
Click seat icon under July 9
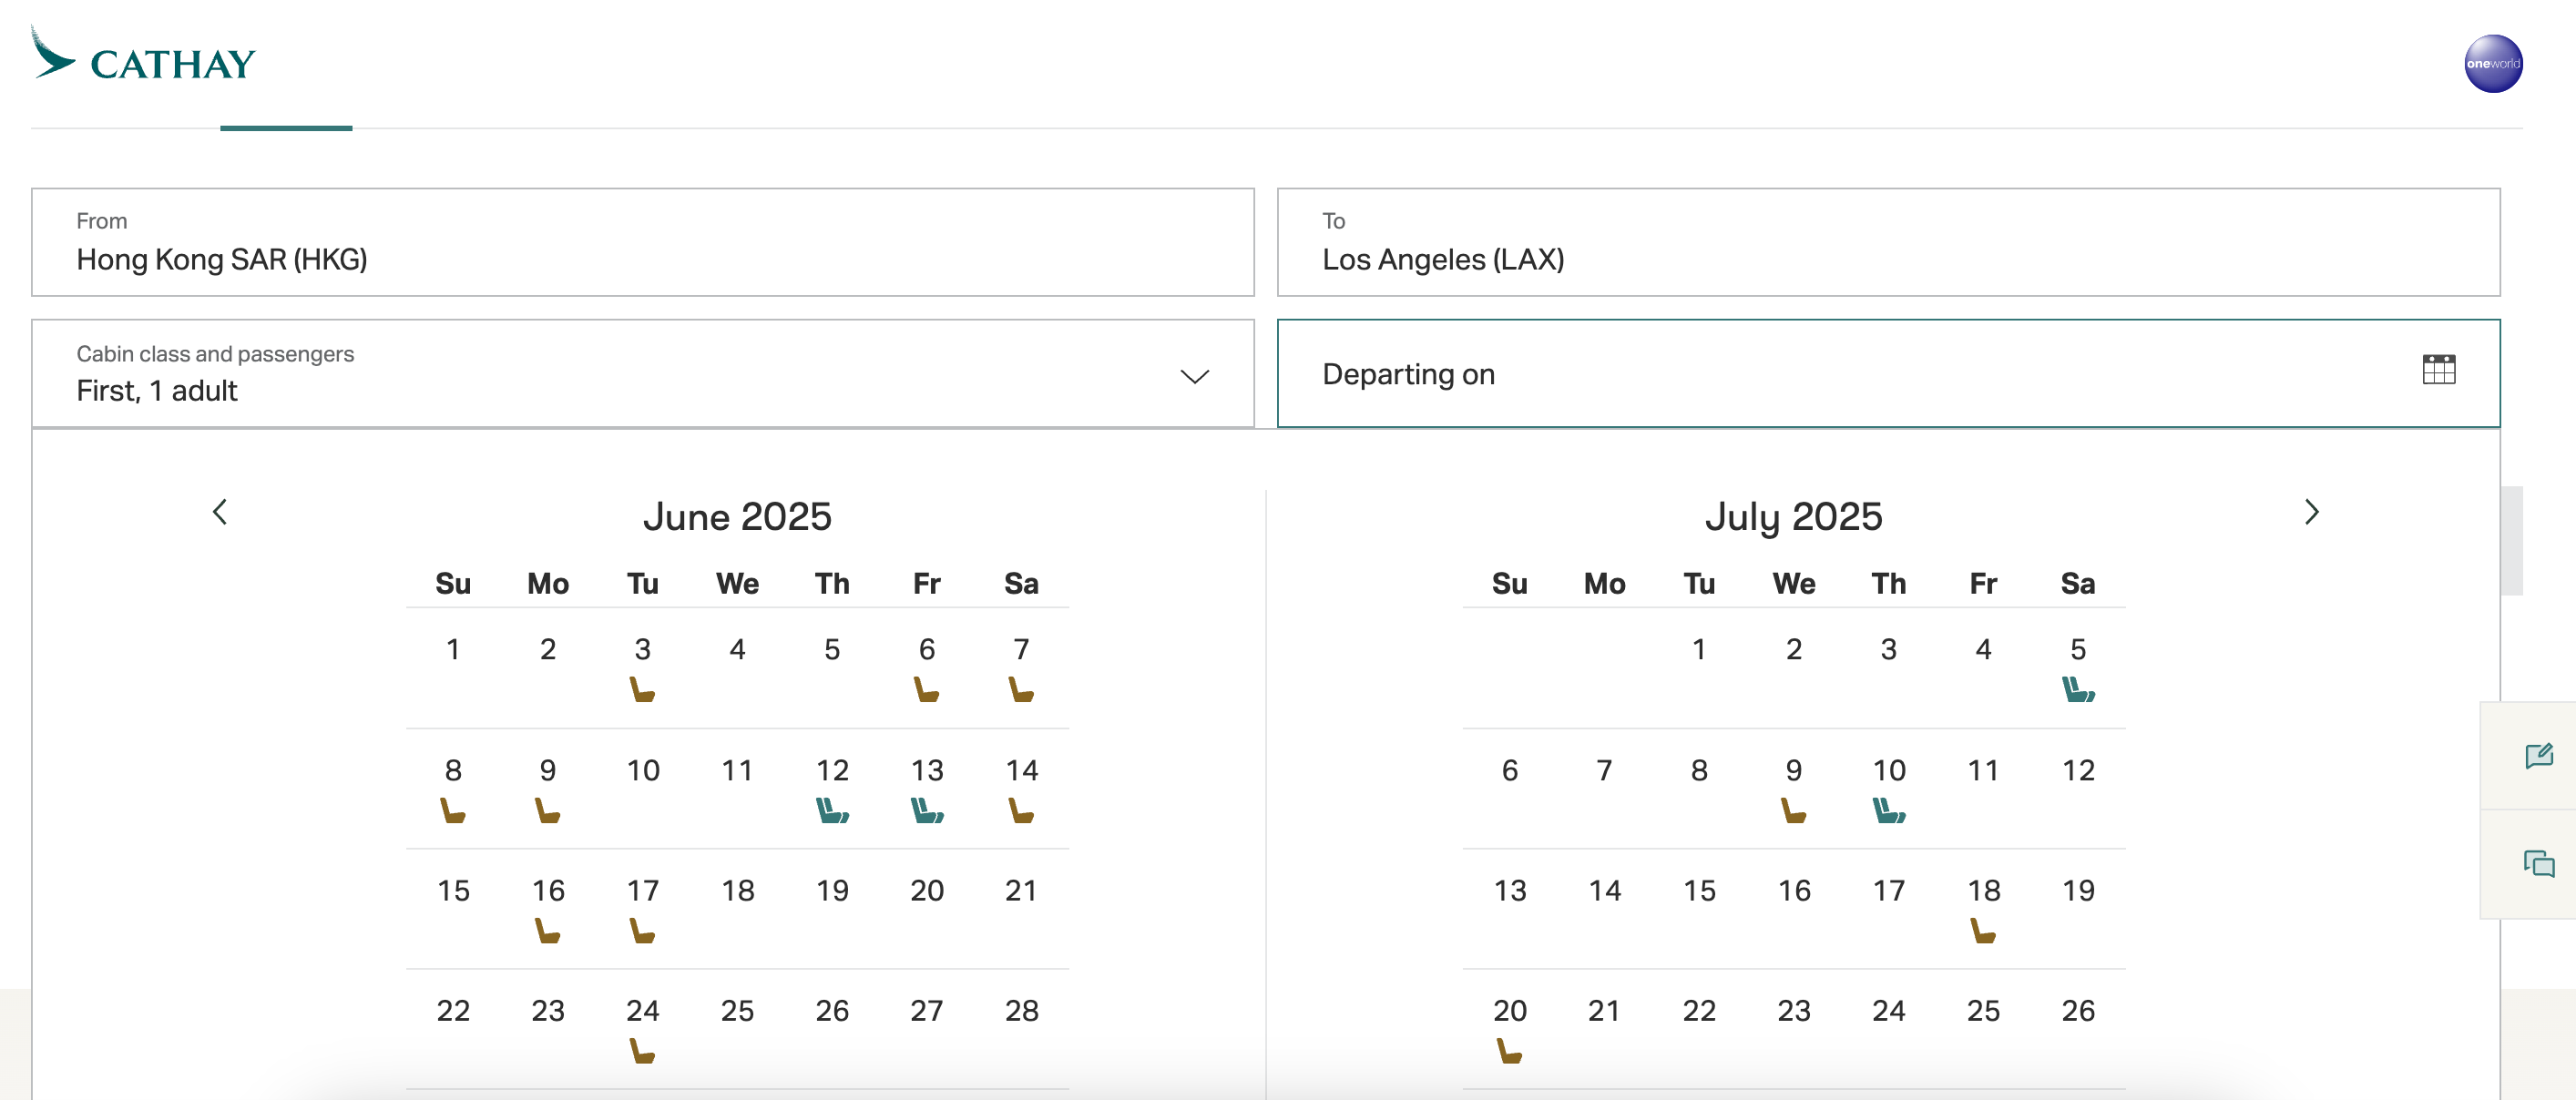(x=1793, y=810)
